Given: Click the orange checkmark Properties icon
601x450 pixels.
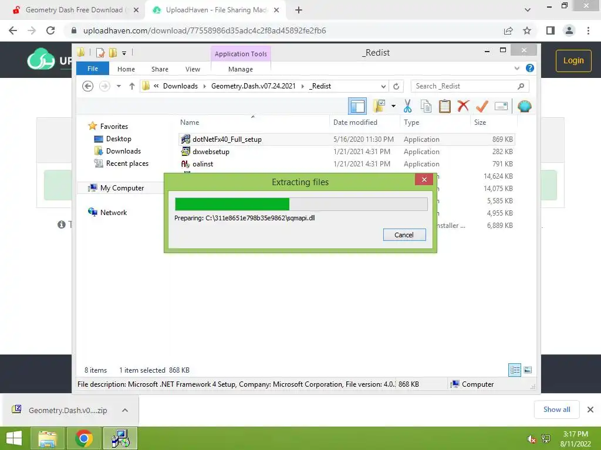Looking at the screenshot, I should [482, 106].
